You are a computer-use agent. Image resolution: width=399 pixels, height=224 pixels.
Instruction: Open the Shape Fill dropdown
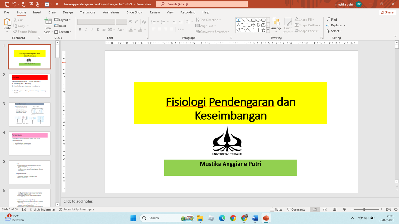click(305, 20)
